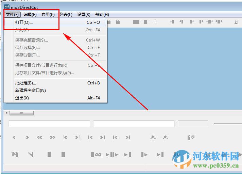
Task: Click the single left chevron navigation icon
Action: [x=14, y=137]
